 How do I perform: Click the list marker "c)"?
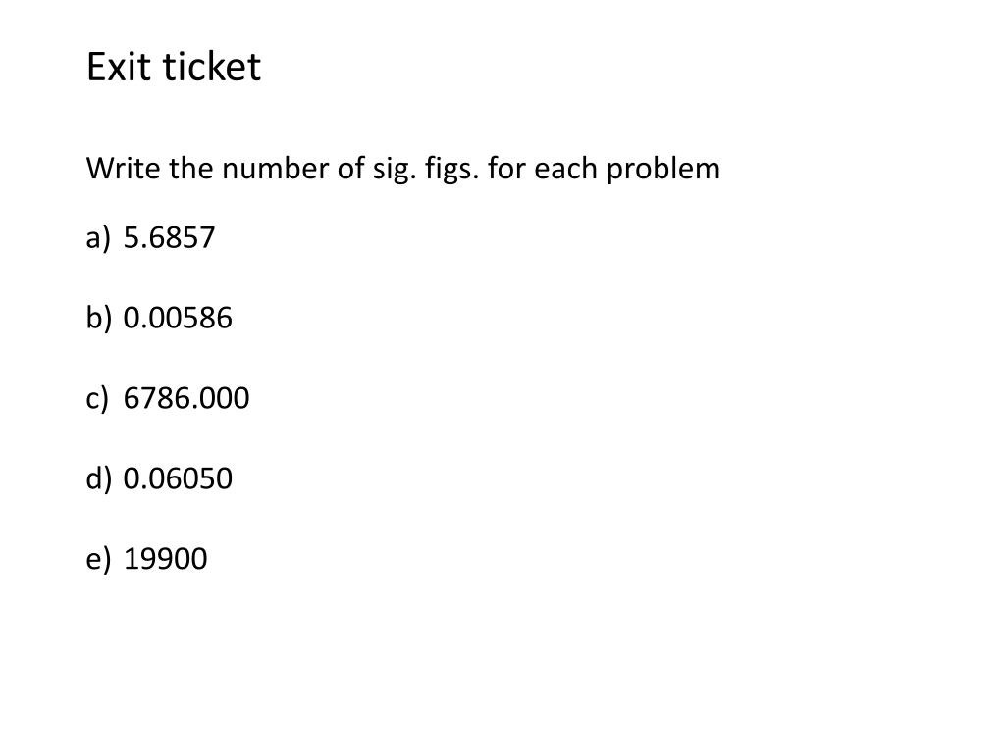tap(96, 399)
